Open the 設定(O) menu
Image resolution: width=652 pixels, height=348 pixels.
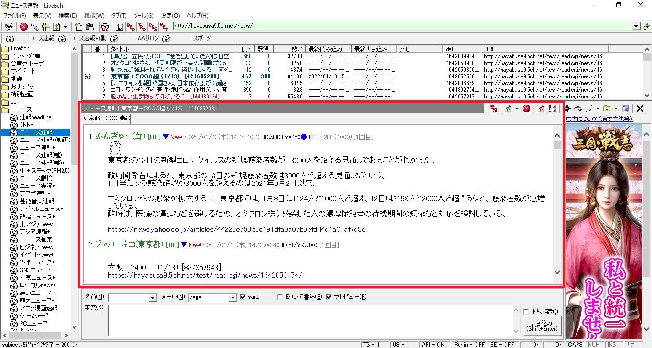pos(170,16)
